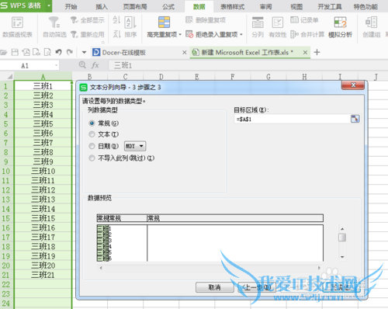The height and width of the screenshot is (309, 388).
Task: Switch to the 开始 (Home) ribbon tab
Action: [x=71, y=6]
